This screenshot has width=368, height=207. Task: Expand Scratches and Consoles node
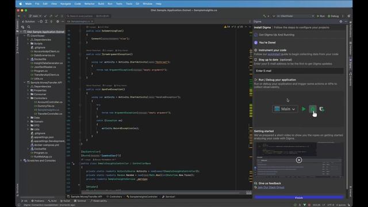tap(21, 160)
